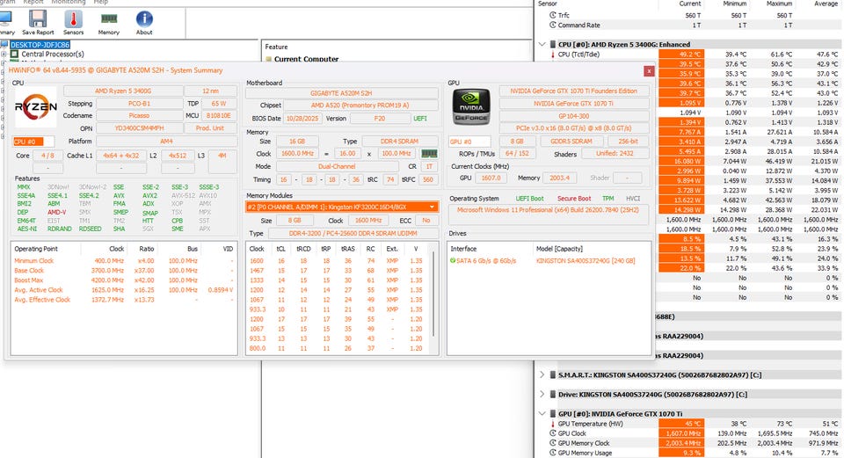Open the memory module selector dropdown
Image resolution: width=844 pixels, height=458 pixels.
tap(342, 207)
